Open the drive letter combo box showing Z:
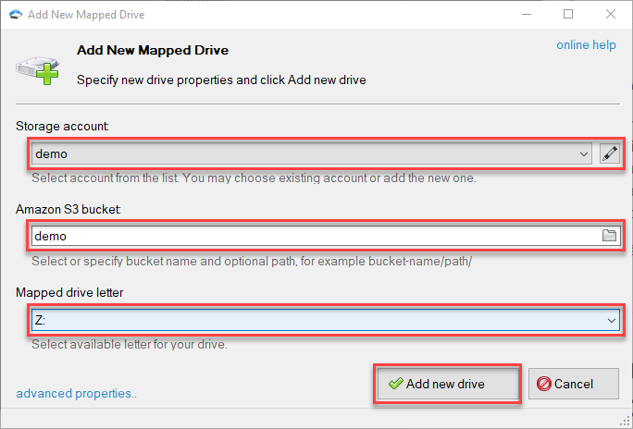The image size is (633, 429). tap(315, 319)
